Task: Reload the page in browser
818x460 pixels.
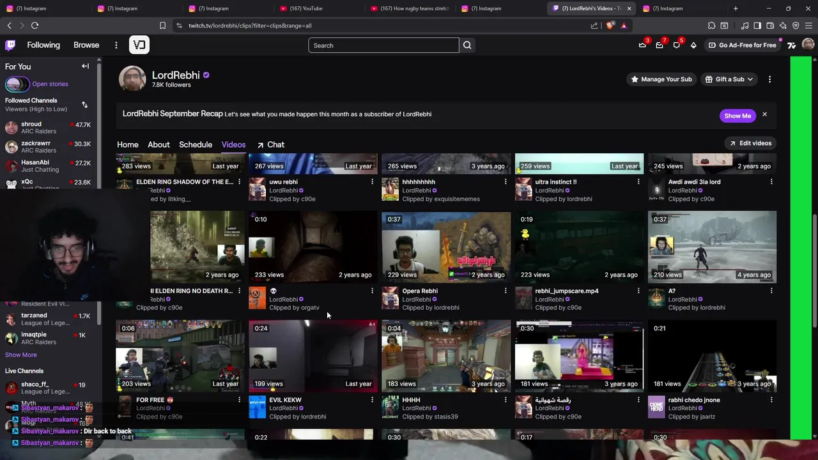Action: (35, 26)
